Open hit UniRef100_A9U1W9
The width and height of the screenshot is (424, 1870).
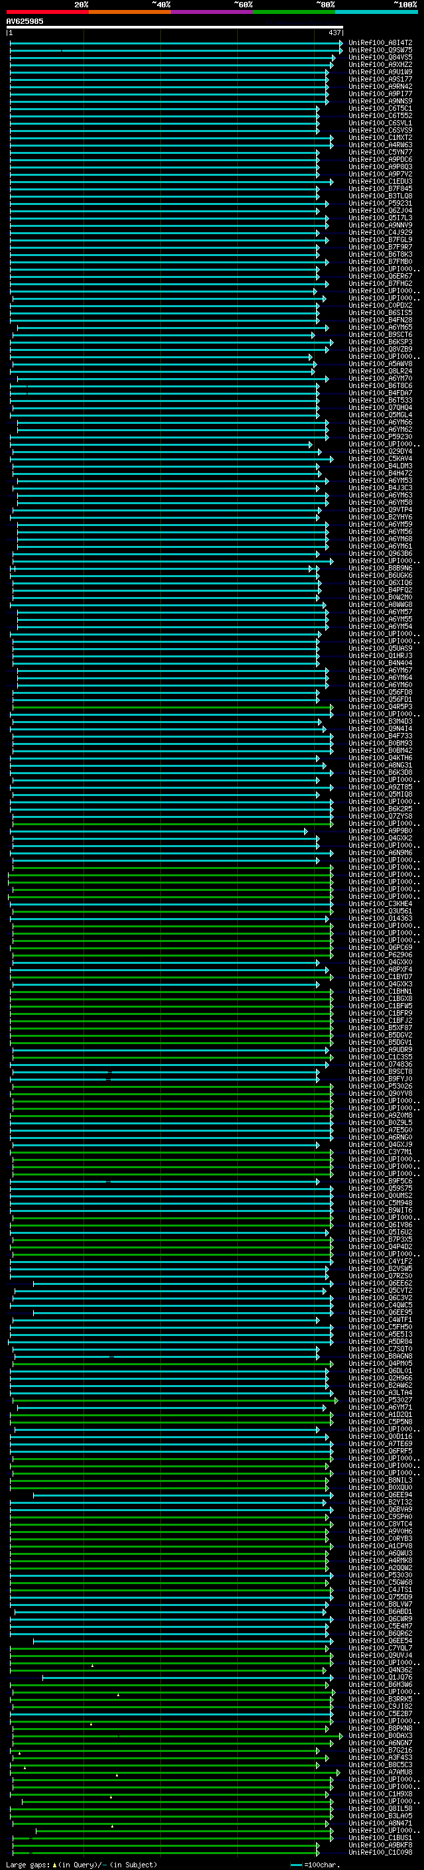(380, 72)
